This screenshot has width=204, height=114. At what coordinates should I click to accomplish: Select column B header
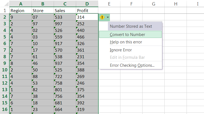pyautogui.click(x=43, y=4)
